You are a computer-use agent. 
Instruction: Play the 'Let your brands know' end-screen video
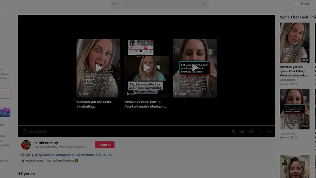click(x=195, y=68)
